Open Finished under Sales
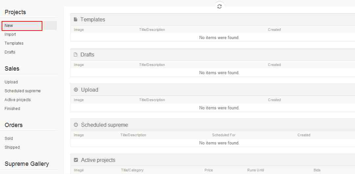355x174 pixels. coord(12,109)
